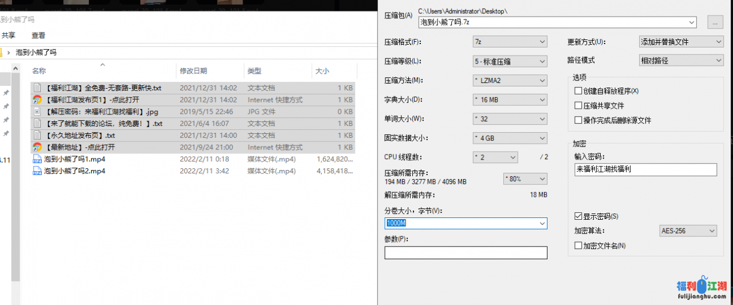The image size is (733, 305).
Task: Enable the 加密文件名 checkbox
Action: pos(578,245)
